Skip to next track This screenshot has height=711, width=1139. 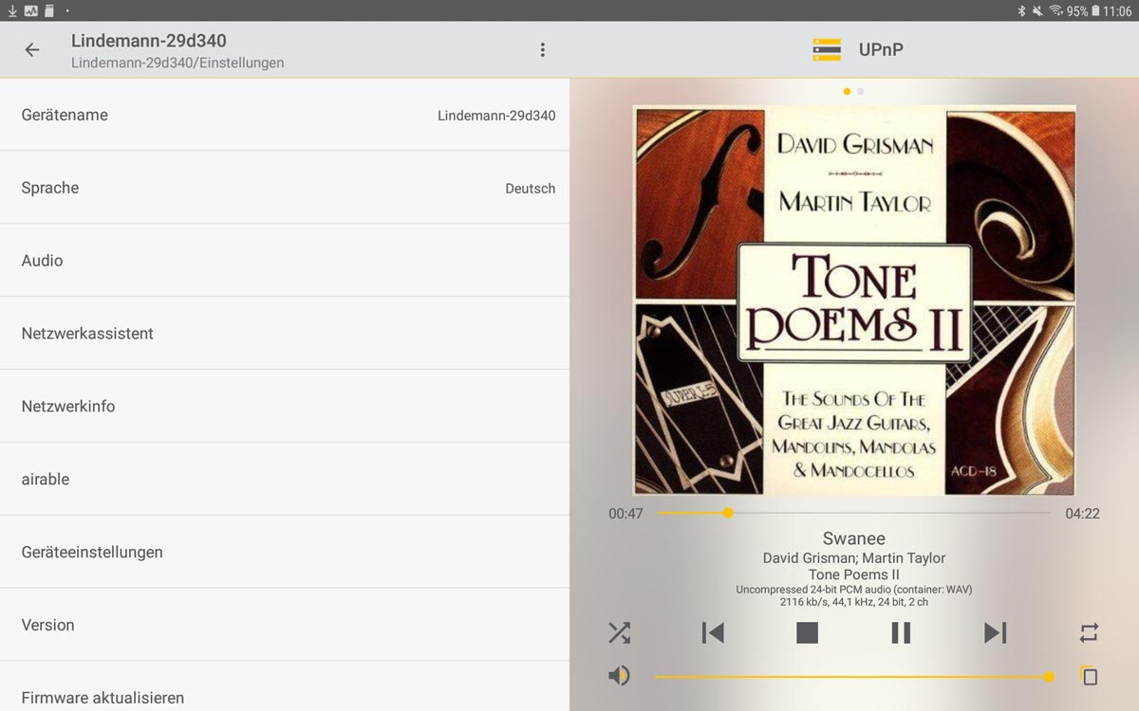[995, 632]
